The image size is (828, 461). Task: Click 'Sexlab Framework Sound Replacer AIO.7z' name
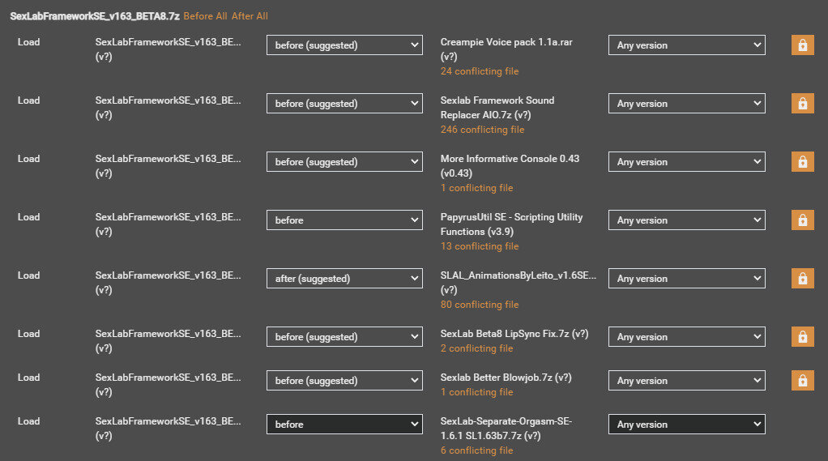497,108
